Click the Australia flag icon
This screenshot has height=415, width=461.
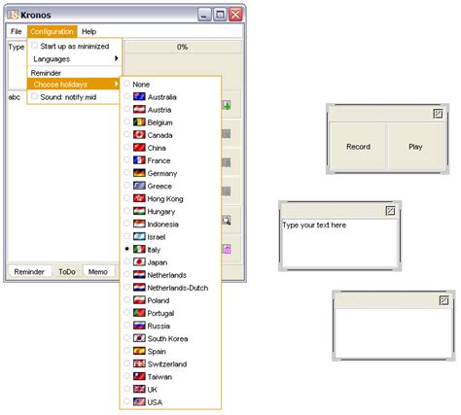click(x=139, y=96)
